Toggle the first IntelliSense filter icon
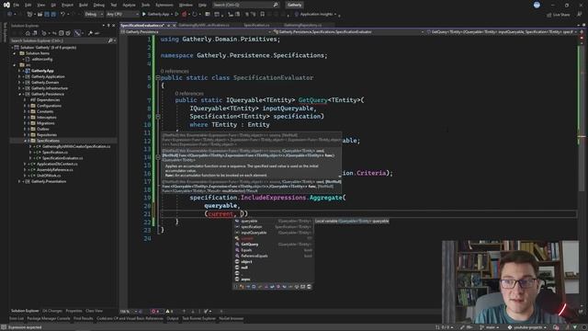This screenshot has width=588, height=331. click(x=236, y=287)
